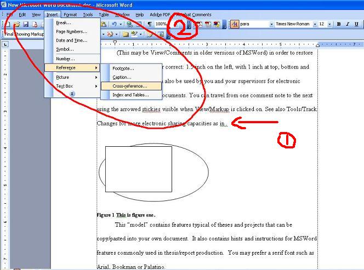The height and width of the screenshot is (270, 364).
Task: Toggle Bold formatting
Action: (x=339, y=25)
